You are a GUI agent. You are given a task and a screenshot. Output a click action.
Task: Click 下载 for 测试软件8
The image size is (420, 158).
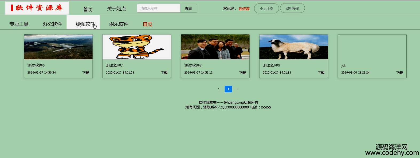[x=242, y=73]
